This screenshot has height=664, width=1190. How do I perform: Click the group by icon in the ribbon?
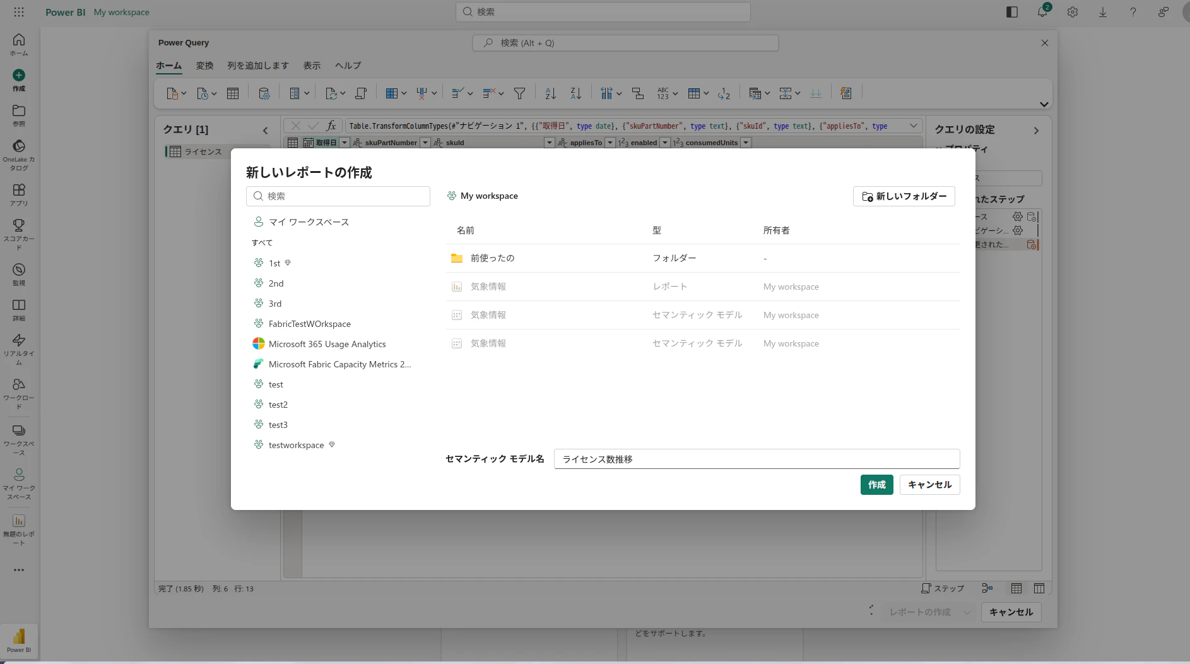pos(638,93)
